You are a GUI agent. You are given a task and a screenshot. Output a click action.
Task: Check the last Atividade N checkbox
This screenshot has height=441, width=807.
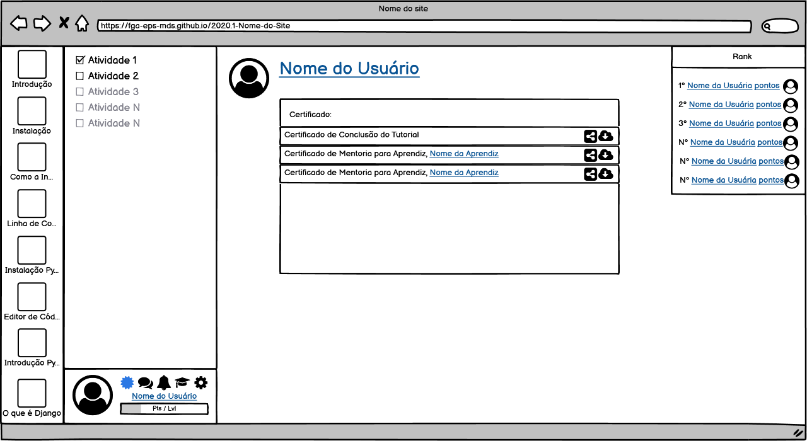(80, 123)
